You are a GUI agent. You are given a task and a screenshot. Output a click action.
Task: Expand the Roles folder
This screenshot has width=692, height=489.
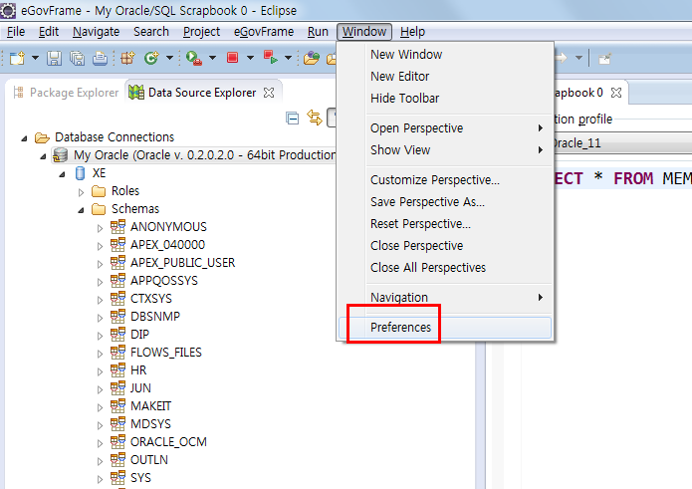tap(81, 192)
